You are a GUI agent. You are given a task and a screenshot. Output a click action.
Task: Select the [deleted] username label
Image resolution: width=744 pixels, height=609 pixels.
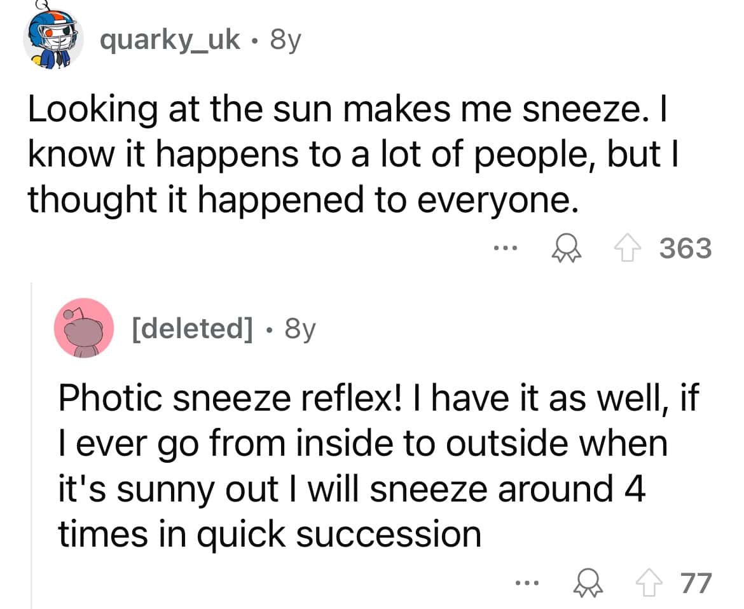(191, 329)
